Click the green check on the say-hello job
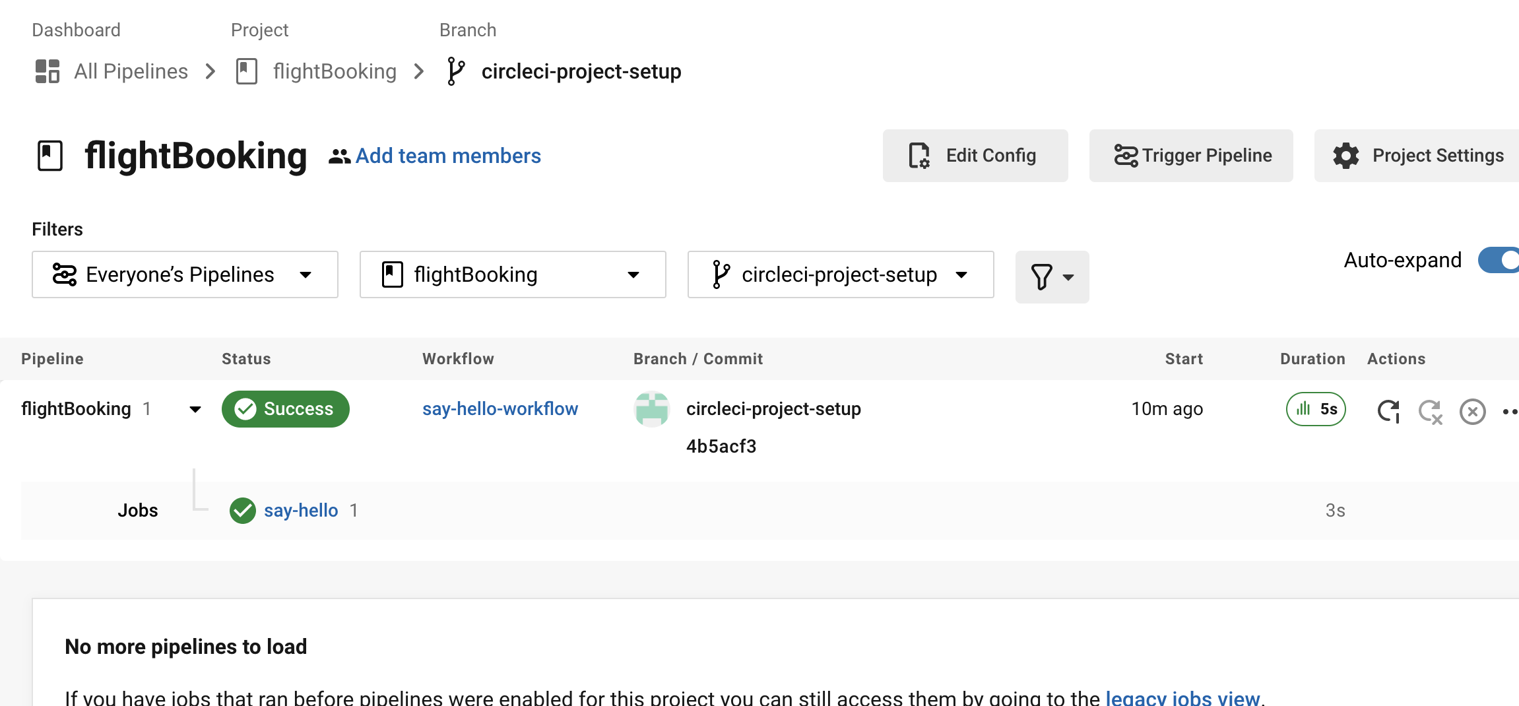This screenshot has width=1519, height=706. pos(242,510)
